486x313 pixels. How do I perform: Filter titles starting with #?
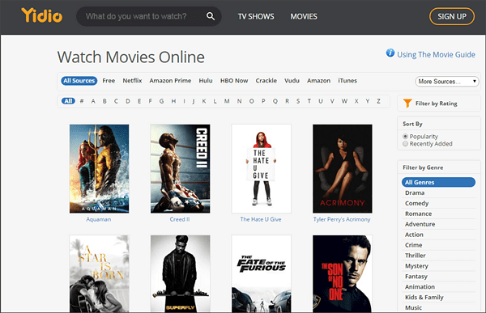point(82,101)
